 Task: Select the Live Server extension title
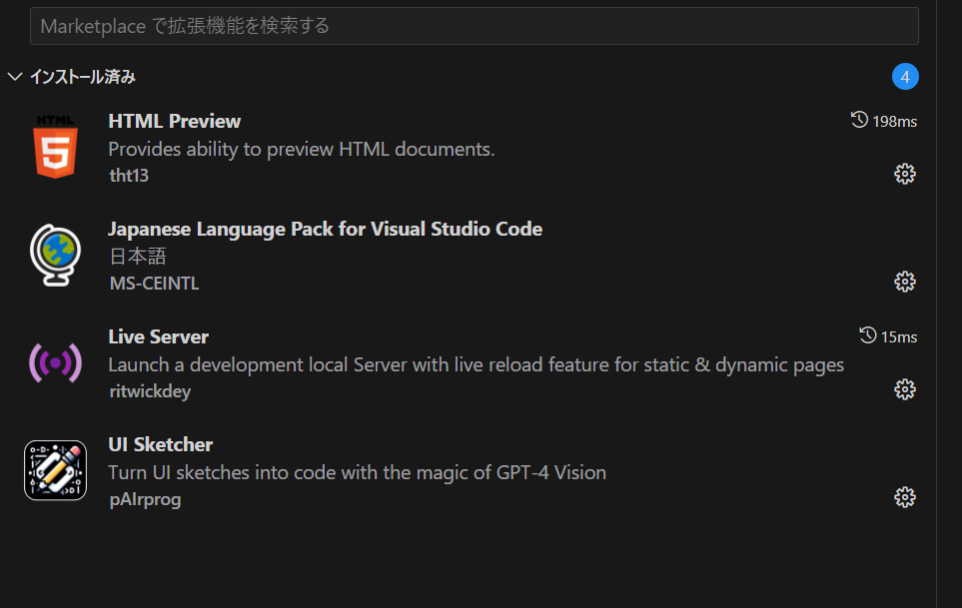pyautogui.click(x=158, y=337)
